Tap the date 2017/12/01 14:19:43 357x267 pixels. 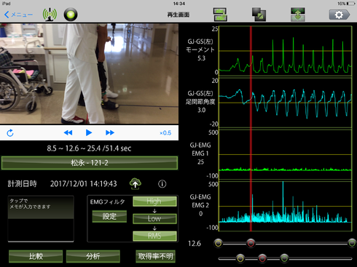click(x=83, y=184)
